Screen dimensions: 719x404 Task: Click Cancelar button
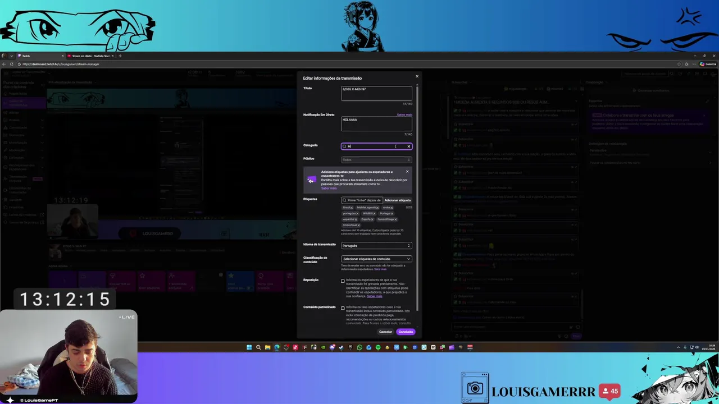pos(385,332)
